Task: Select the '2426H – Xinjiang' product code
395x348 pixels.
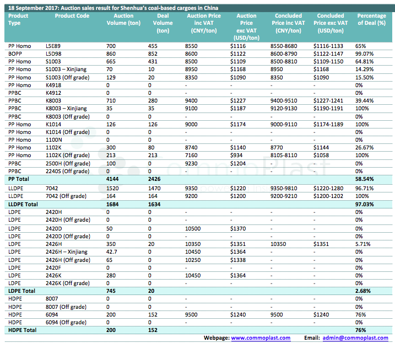Action: tap(67, 252)
